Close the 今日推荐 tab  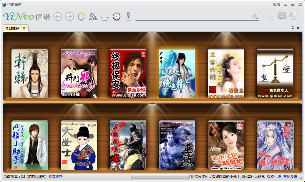[x=24, y=29]
